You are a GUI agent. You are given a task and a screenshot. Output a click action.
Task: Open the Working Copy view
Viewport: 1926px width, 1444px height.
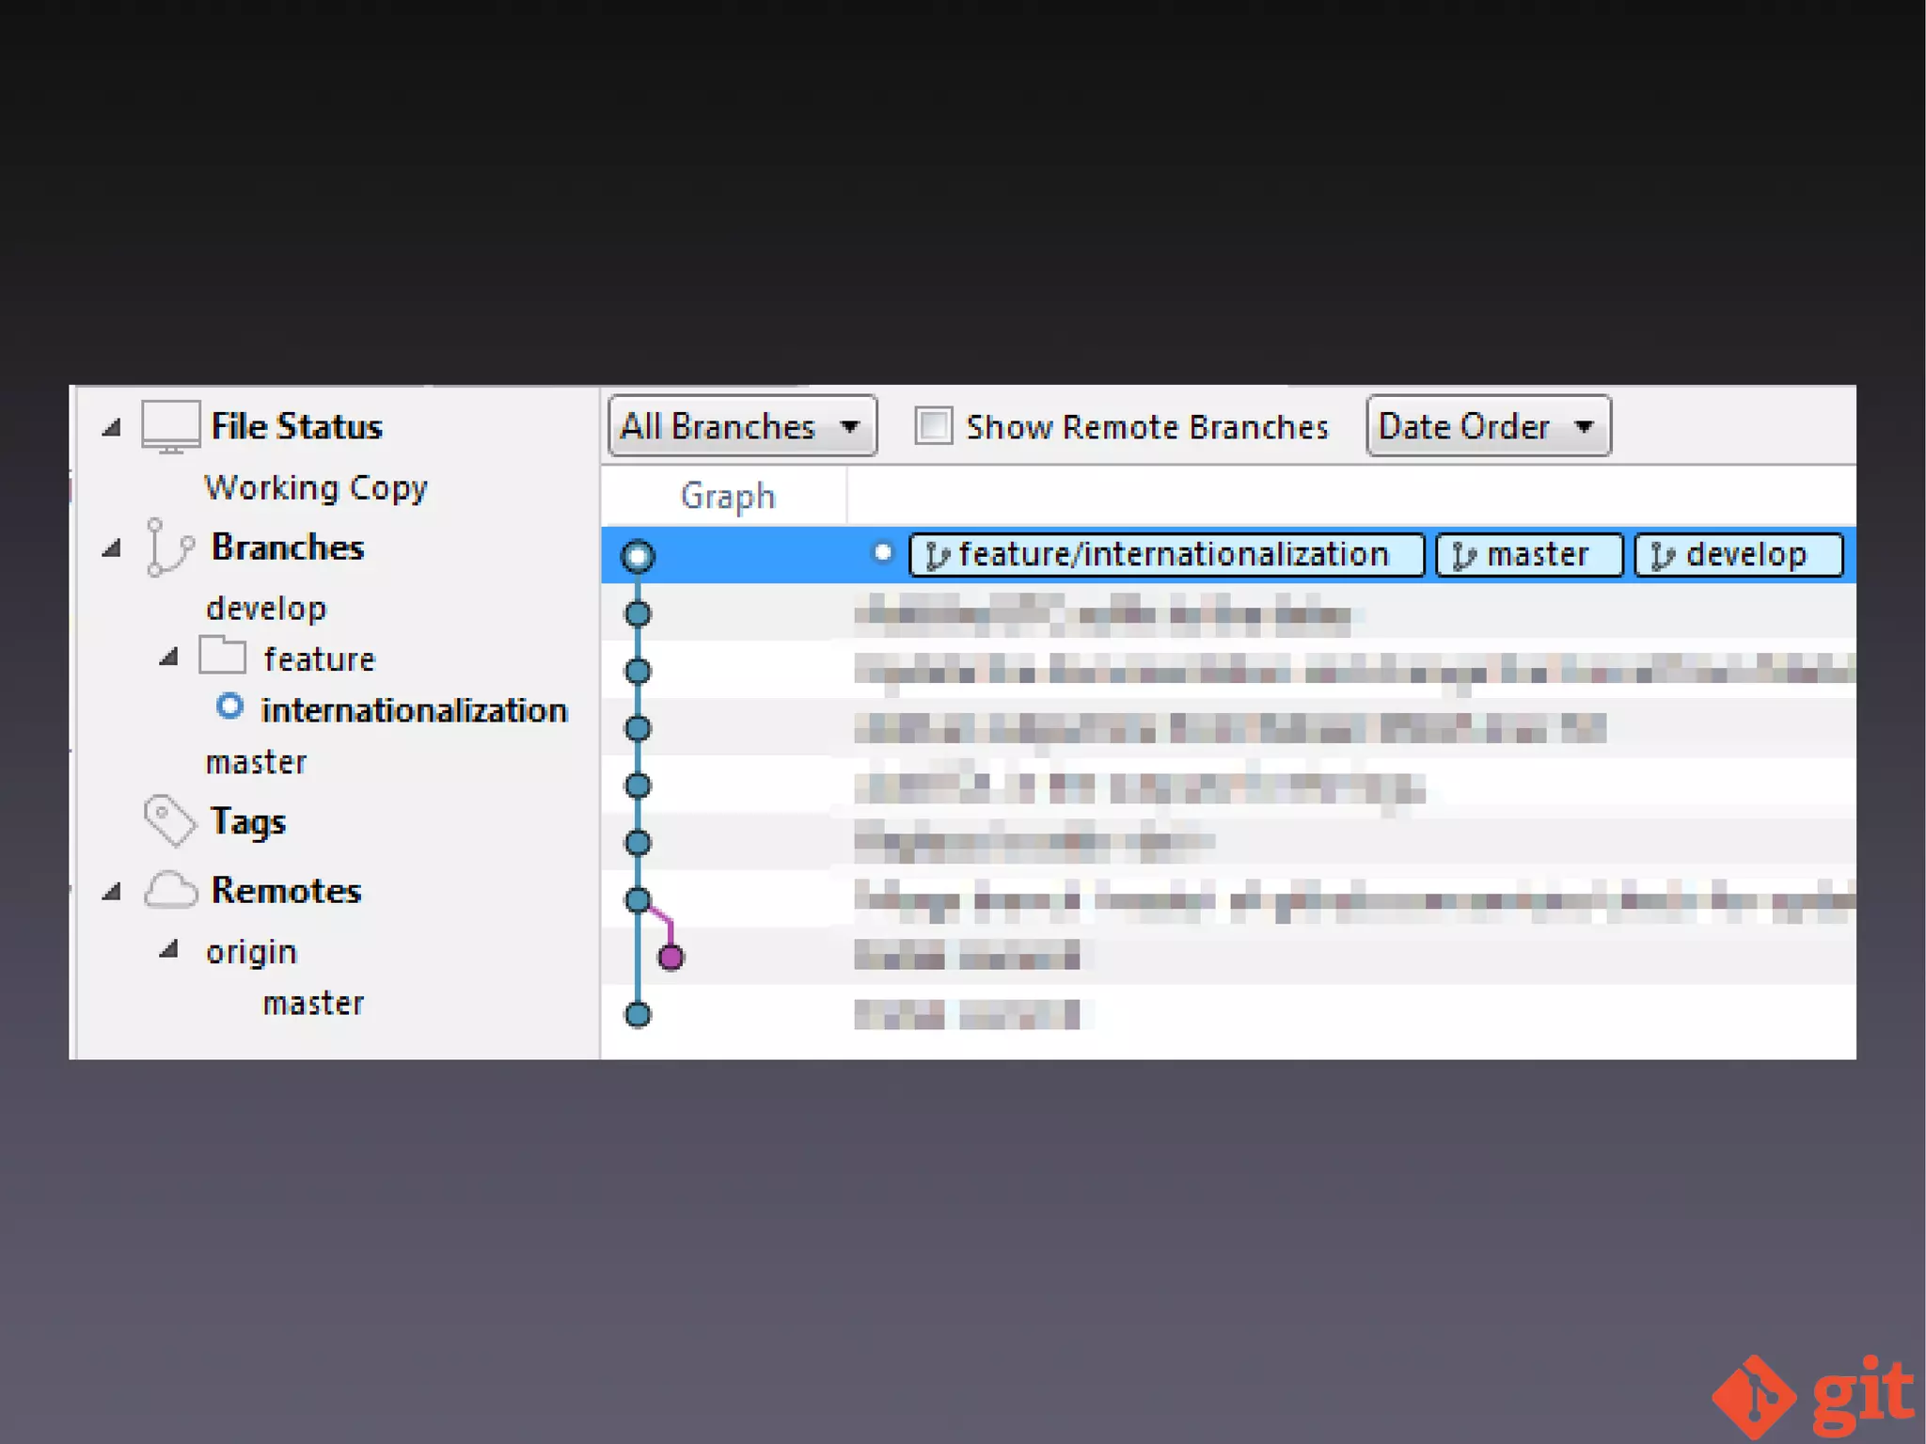[316, 487]
